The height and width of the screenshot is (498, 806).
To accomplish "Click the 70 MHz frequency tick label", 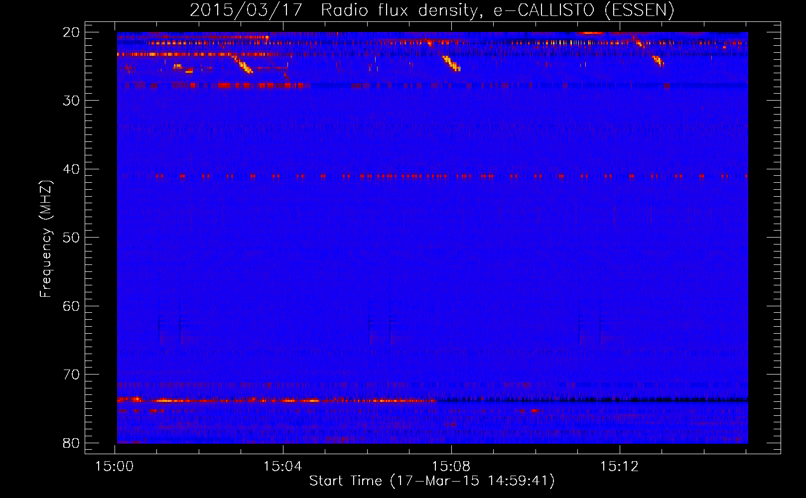I will click(x=71, y=374).
